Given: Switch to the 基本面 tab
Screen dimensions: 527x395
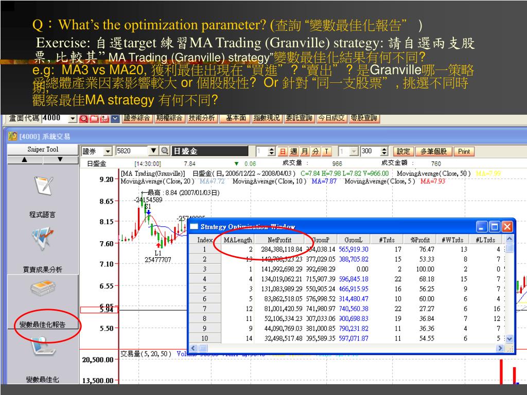Looking at the screenshot, I should (x=235, y=118).
